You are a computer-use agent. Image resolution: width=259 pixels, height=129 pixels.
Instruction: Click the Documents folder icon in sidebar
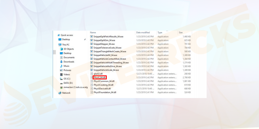(x=61, y=57)
